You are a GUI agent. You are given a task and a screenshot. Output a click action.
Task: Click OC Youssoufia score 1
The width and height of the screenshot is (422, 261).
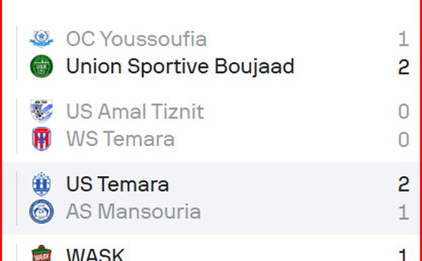point(404,39)
